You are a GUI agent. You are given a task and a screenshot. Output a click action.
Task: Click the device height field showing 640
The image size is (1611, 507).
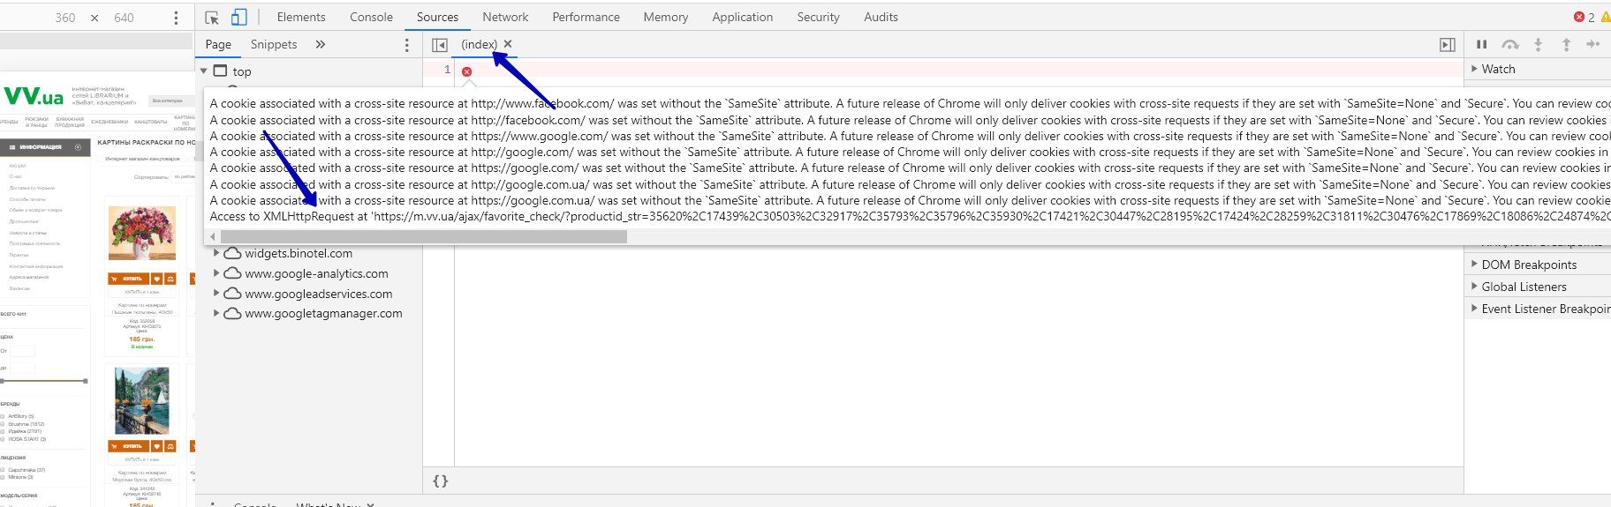124,18
